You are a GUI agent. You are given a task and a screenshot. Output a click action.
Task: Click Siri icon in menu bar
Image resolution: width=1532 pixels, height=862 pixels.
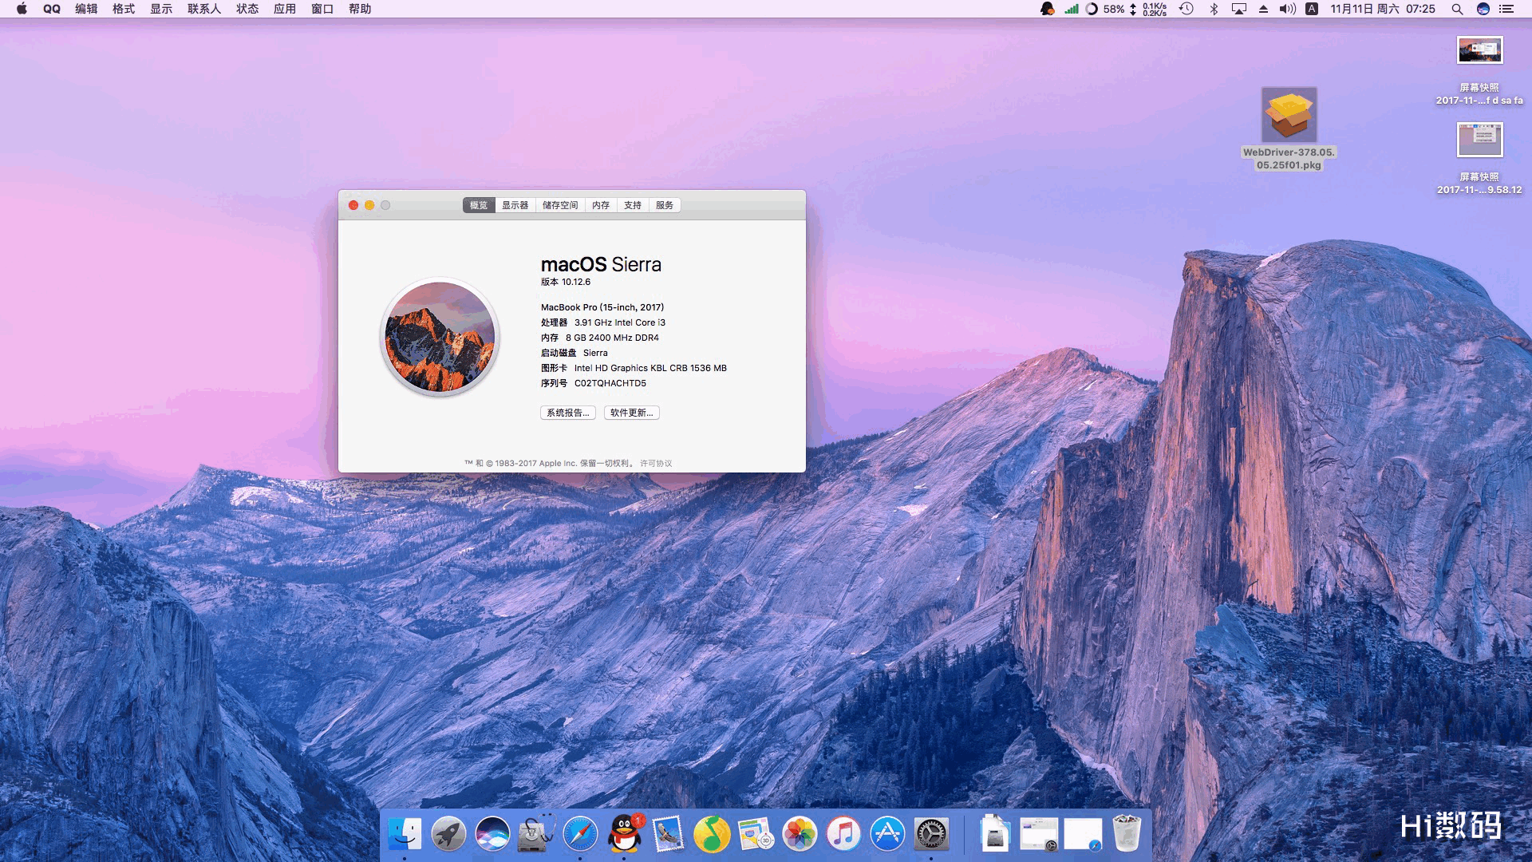[1483, 9]
